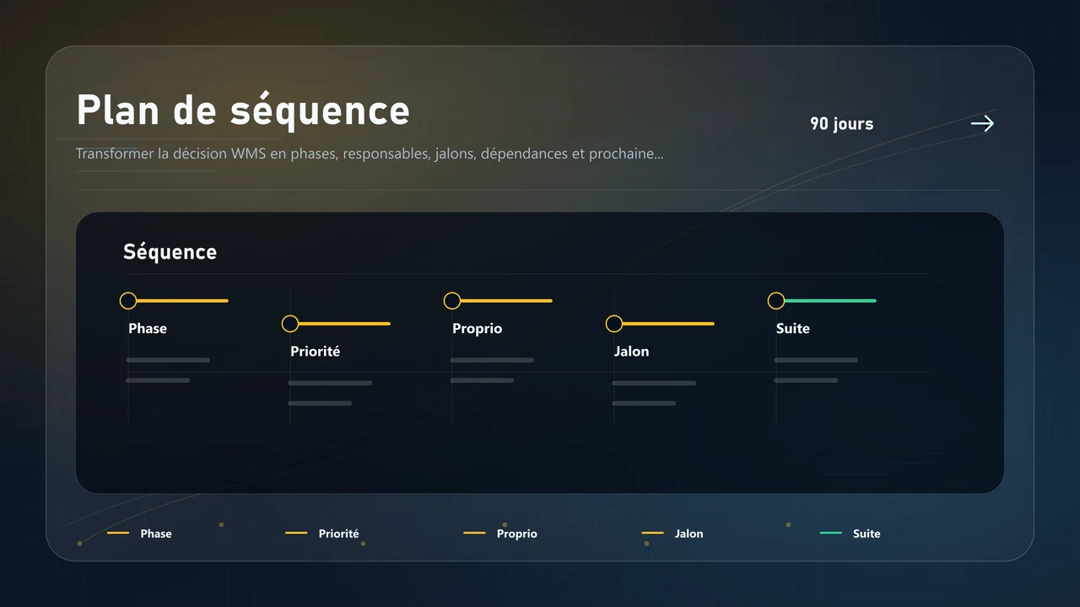Click the Jalon legend item at bottom

coord(672,534)
